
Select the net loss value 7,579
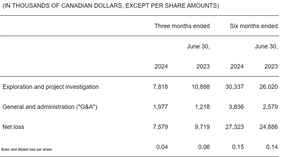pos(161,127)
